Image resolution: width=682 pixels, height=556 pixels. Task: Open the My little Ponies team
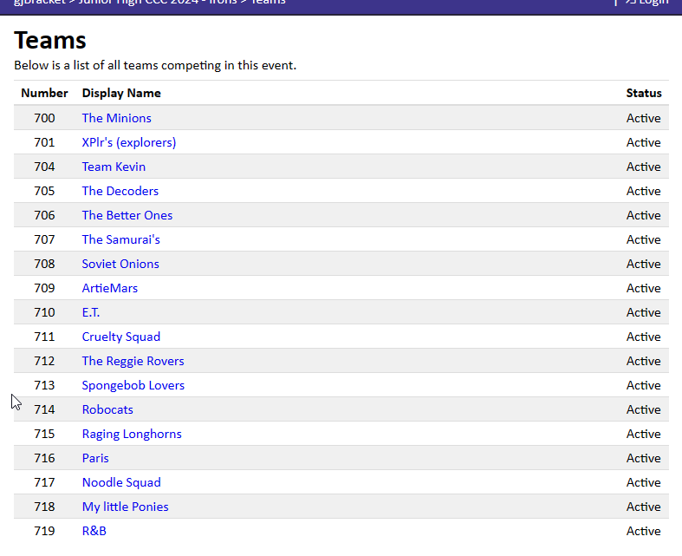point(125,507)
